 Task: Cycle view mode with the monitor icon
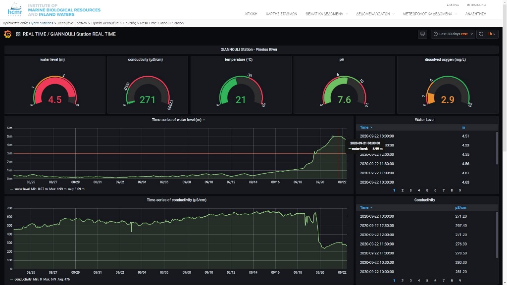[422, 34]
